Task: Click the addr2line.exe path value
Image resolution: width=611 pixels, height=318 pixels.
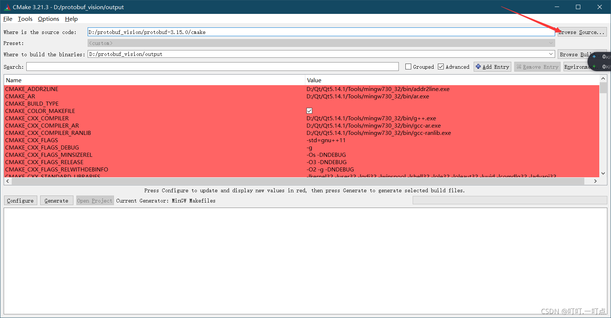Action: [x=378, y=89]
